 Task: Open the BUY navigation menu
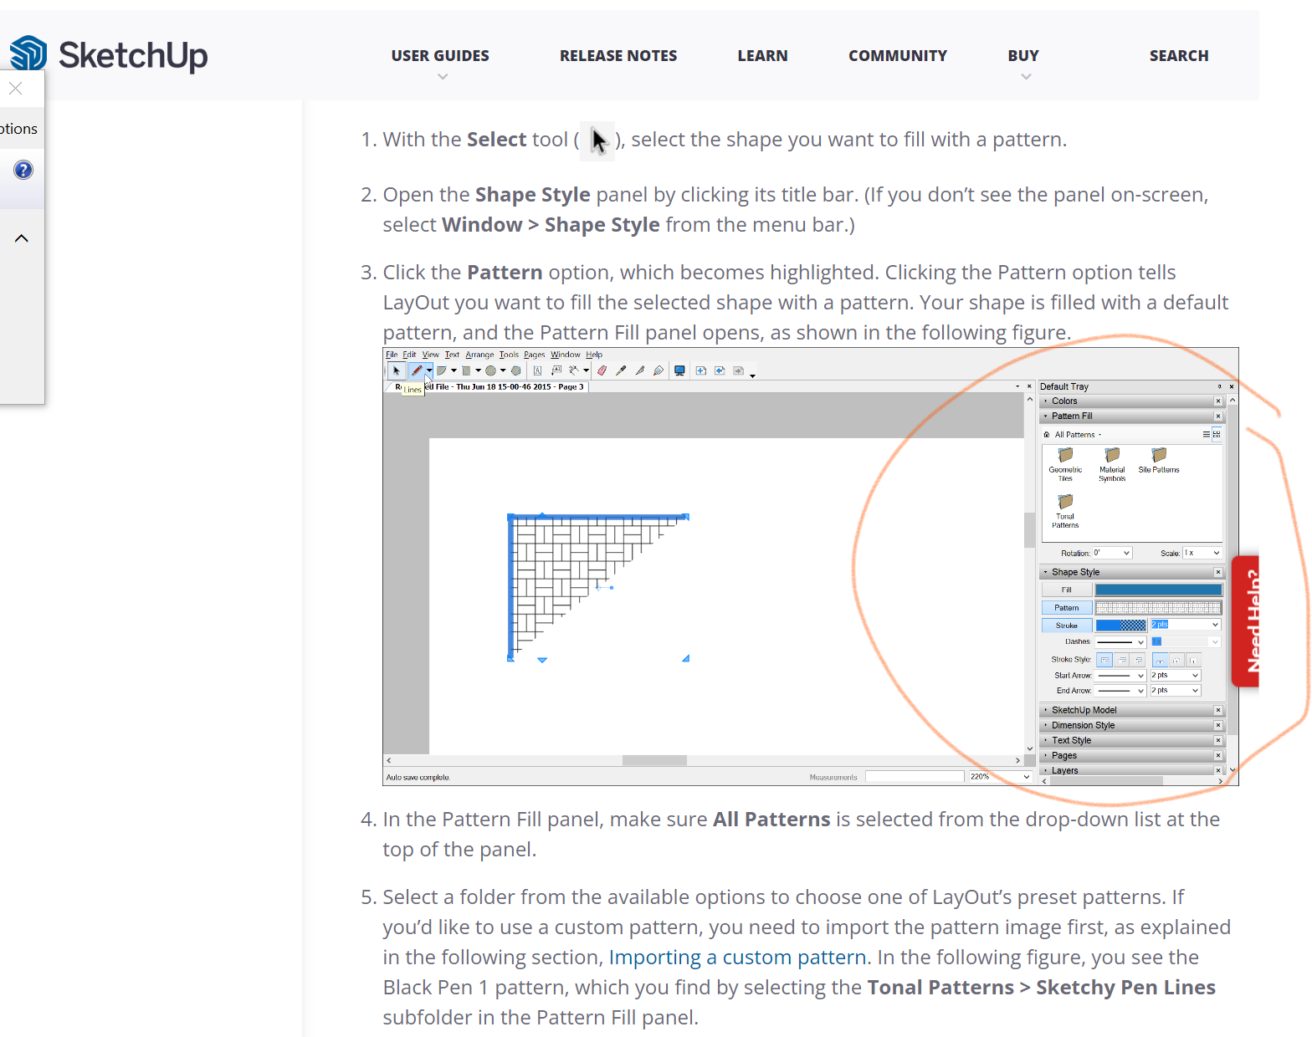[1023, 56]
